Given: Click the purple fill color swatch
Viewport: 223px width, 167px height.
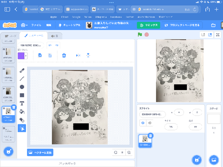Looking at the screenshot, I should point(21,56).
